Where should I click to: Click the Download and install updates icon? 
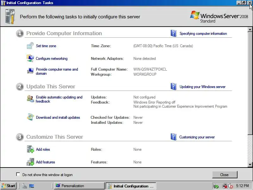[30, 117]
